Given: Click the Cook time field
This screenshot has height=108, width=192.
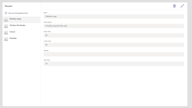Looking at the screenshot, I should pos(114,45).
